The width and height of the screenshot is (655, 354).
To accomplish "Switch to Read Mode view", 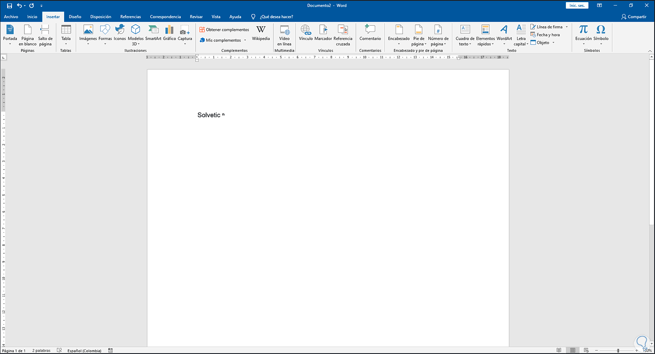I will tap(559, 351).
